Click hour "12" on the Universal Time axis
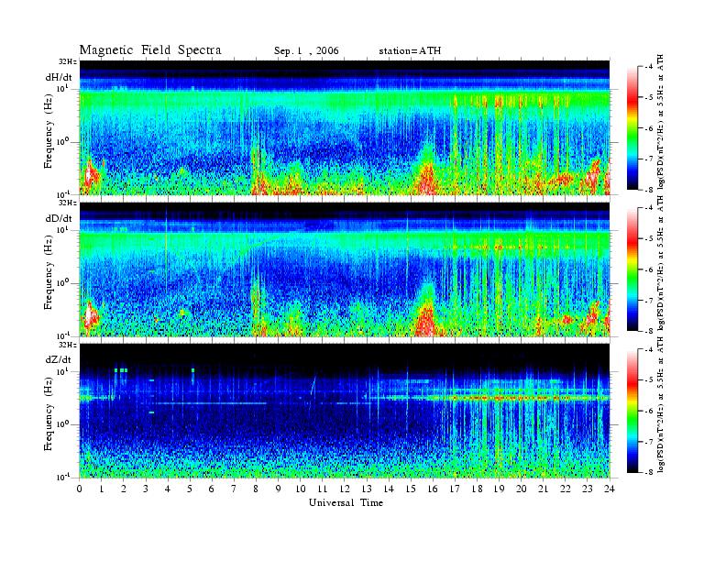 (345, 489)
